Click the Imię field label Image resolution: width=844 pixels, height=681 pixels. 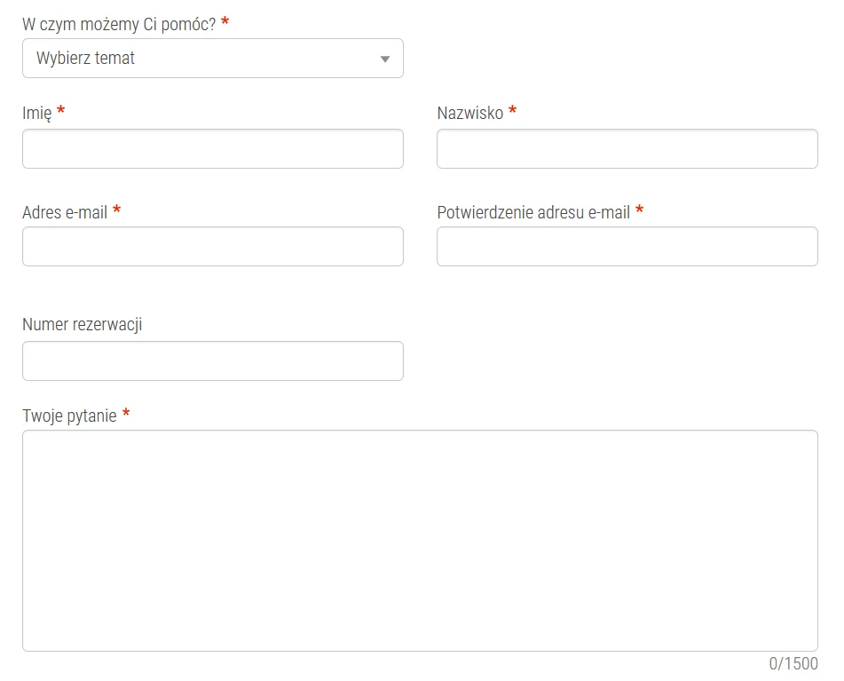36,114
